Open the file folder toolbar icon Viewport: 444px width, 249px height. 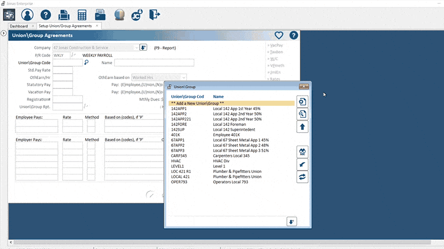coord(100,15)
